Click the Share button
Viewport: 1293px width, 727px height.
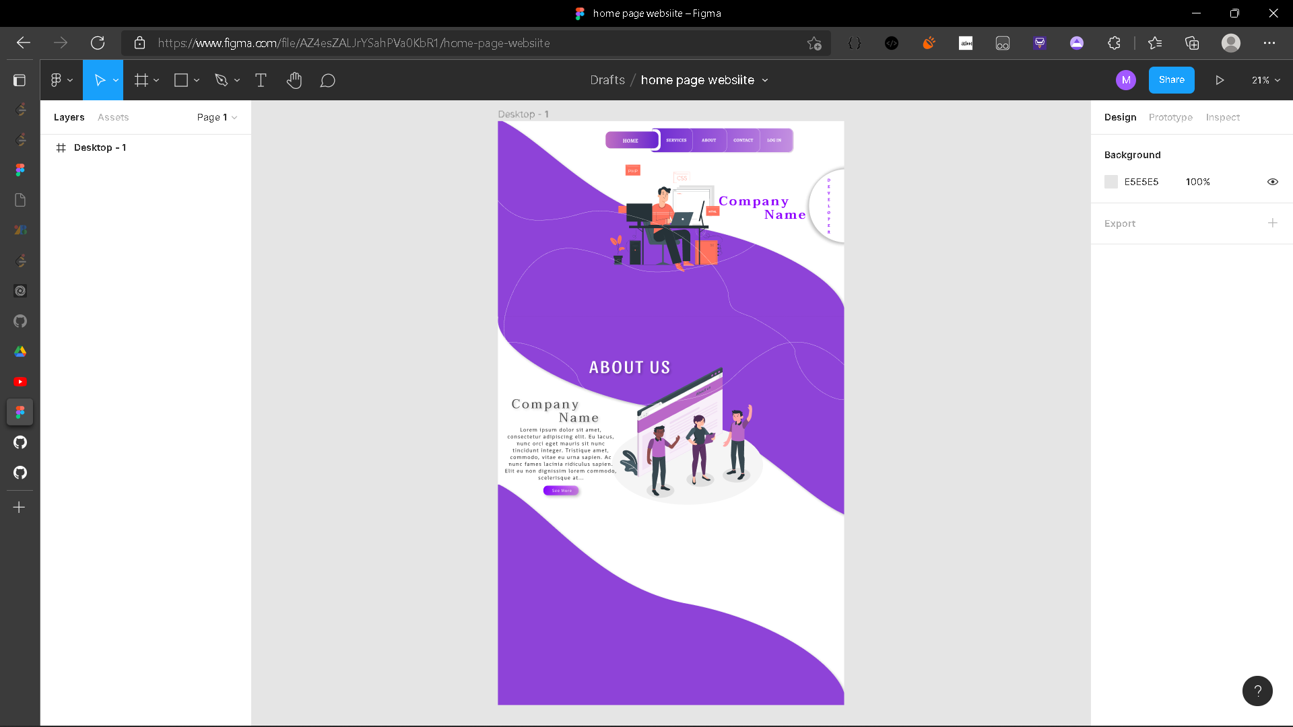(x=1171, y=79)
